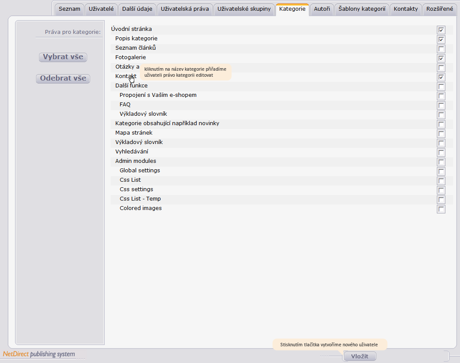The width and height of the screenshot is (460, 363).
Task: Check the indented Výkladový slovník checkbox under Další funkce
Action: coord(441,114)
